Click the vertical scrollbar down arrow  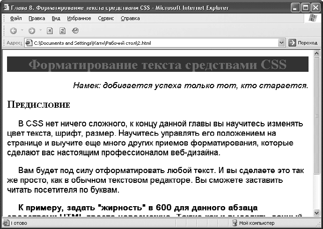[x=317, y=214]
